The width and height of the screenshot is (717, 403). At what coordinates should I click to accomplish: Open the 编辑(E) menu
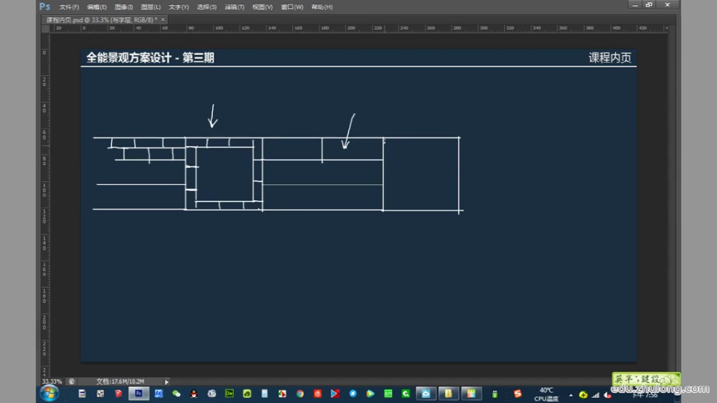(97, 7)
